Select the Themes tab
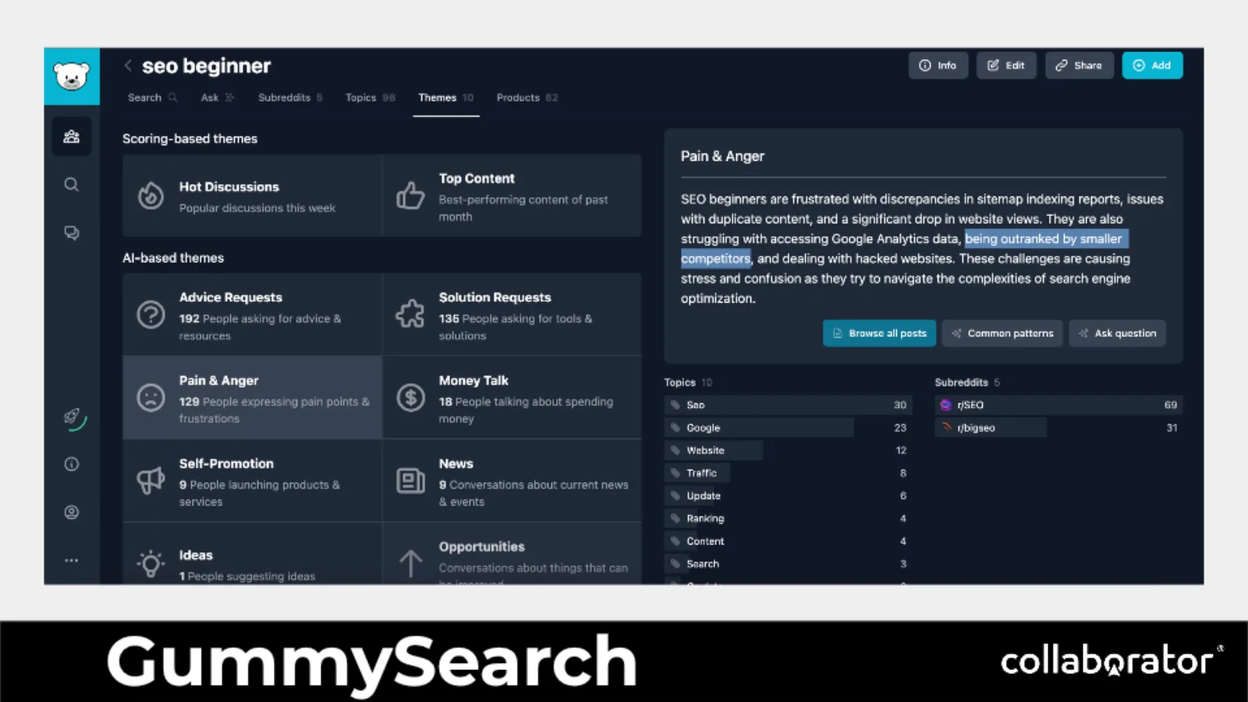 tap(446, 97)
